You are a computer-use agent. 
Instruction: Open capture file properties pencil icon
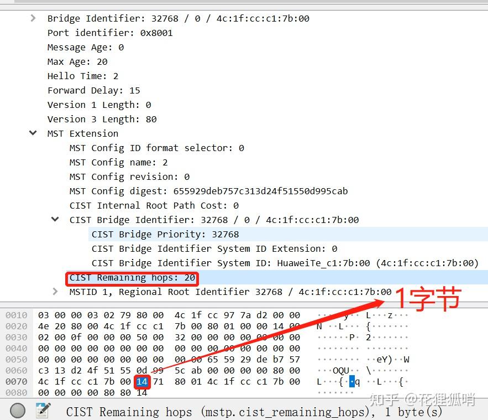tap(43, 410)
